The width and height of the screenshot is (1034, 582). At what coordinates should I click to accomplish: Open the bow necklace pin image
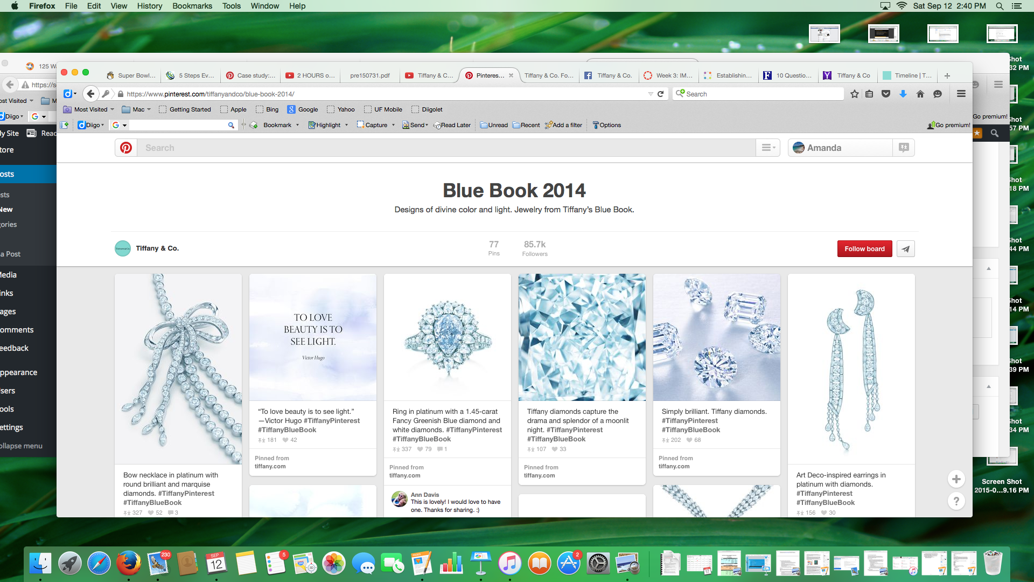[178, 369]
